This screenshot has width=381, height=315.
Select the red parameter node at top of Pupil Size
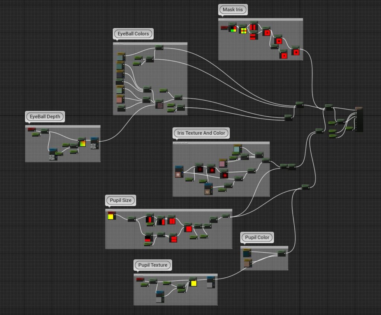click(x=111, y=212)
